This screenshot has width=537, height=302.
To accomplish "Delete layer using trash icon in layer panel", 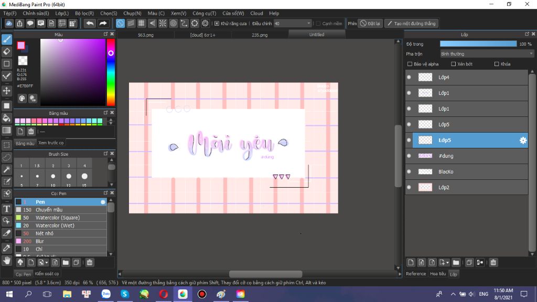I will [x=493, y=262].
